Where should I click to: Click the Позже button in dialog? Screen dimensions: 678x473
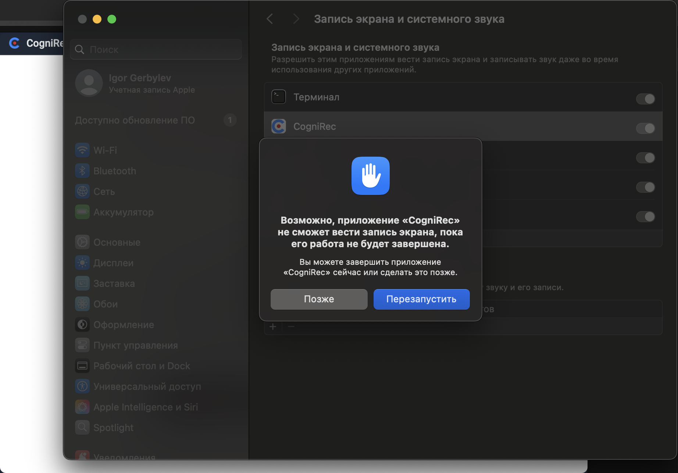pos(319,299)
